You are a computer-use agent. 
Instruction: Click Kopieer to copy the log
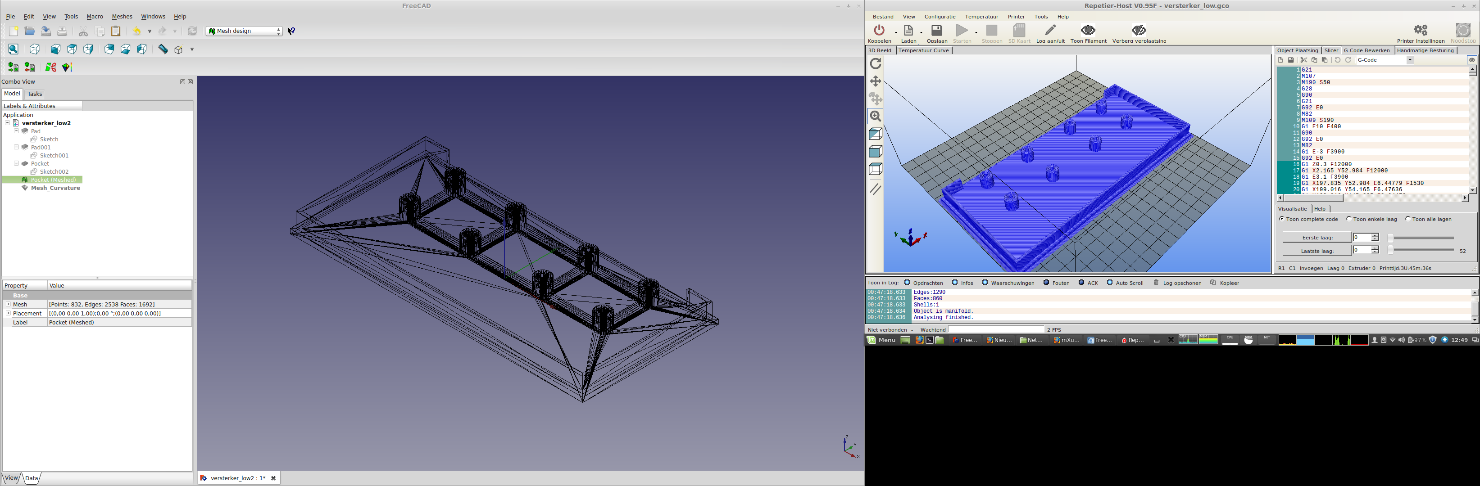click(1224, 283)
